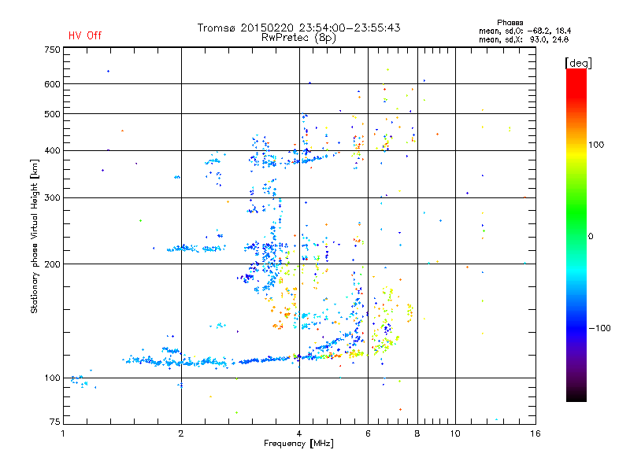Click the x-axis label '6'
Image resolution: width=630 pixels, height=472 pixels.
coord(368,433)
